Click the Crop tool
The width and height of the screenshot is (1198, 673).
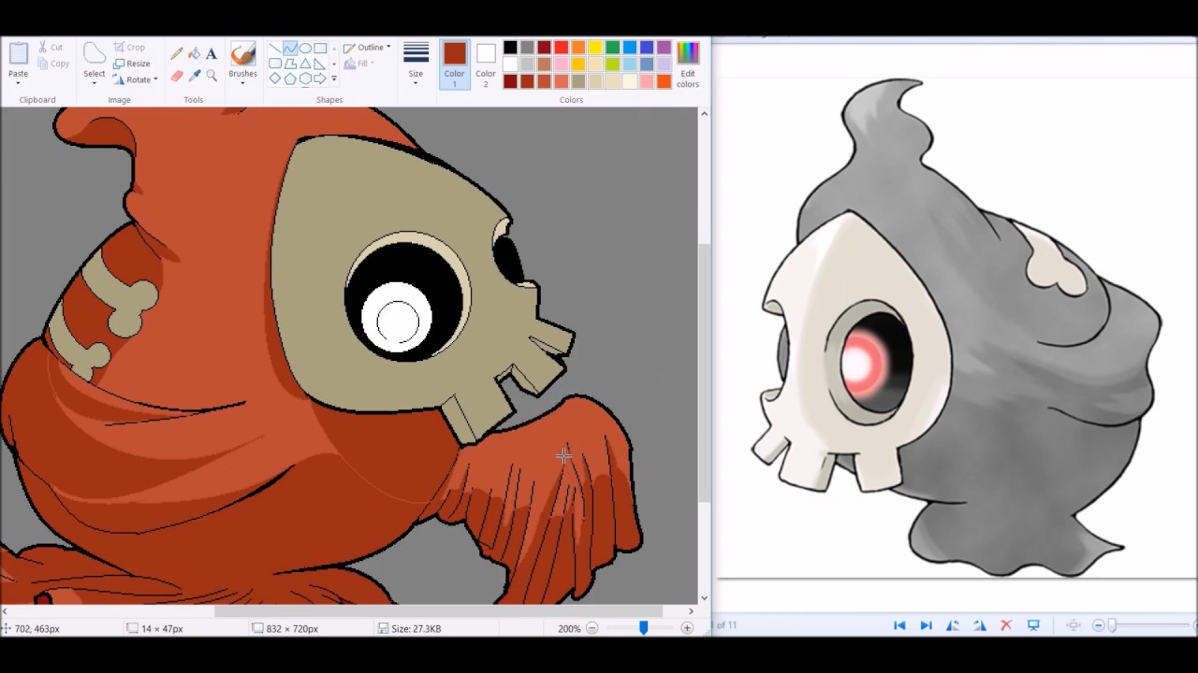point(130,47)
